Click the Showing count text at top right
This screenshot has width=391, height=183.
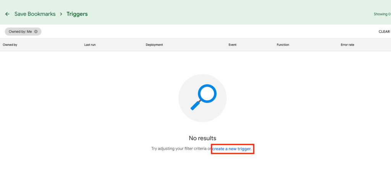pyautogui.click(x=382, y=14)
